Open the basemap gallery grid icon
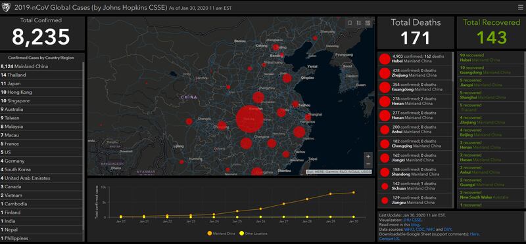 click(x=368, y=23)
